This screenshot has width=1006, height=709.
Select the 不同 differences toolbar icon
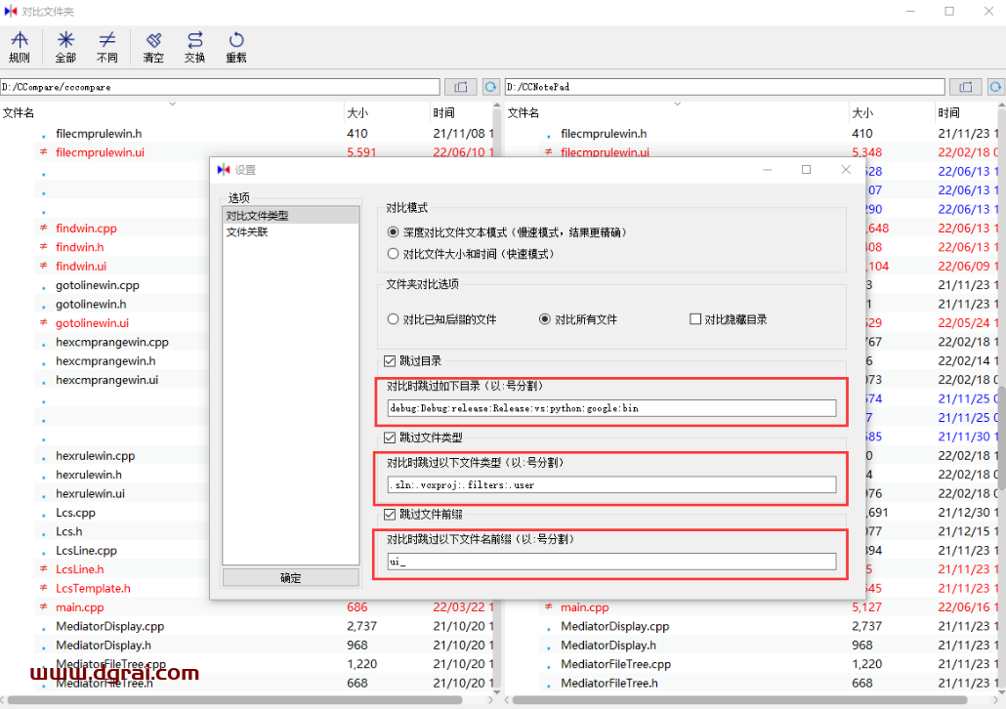click(107, 48)
